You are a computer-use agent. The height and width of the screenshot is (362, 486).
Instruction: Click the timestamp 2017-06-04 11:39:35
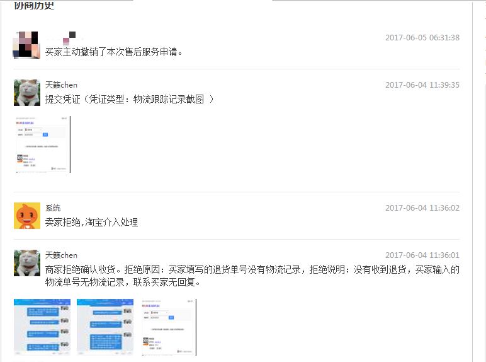[422, 85]
